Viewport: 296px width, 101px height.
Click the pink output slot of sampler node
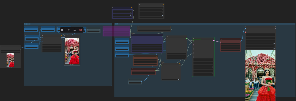tap(214, 40)
